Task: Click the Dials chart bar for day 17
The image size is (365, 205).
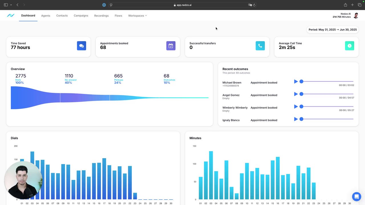Action: tap(104, 179)
